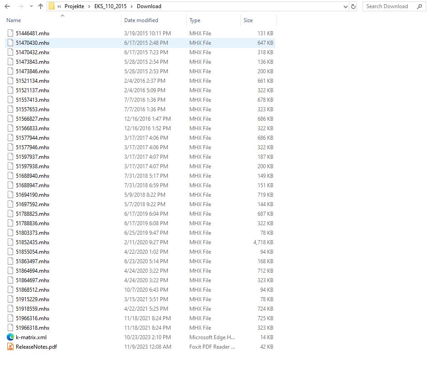Select 51864694.mhx in list
Viewport: 432px width, 379px height.
(33, 271)
